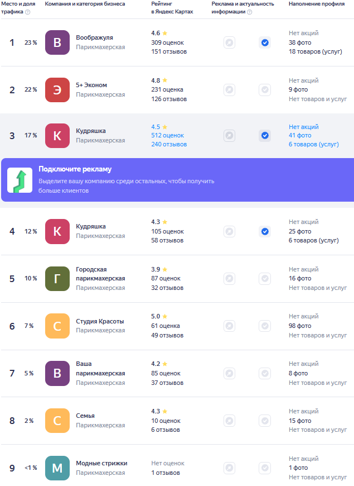Click '309 оценок' in Воображуля row
The width and height of the screenshot is (354, 486).
[x=167, y=43]
